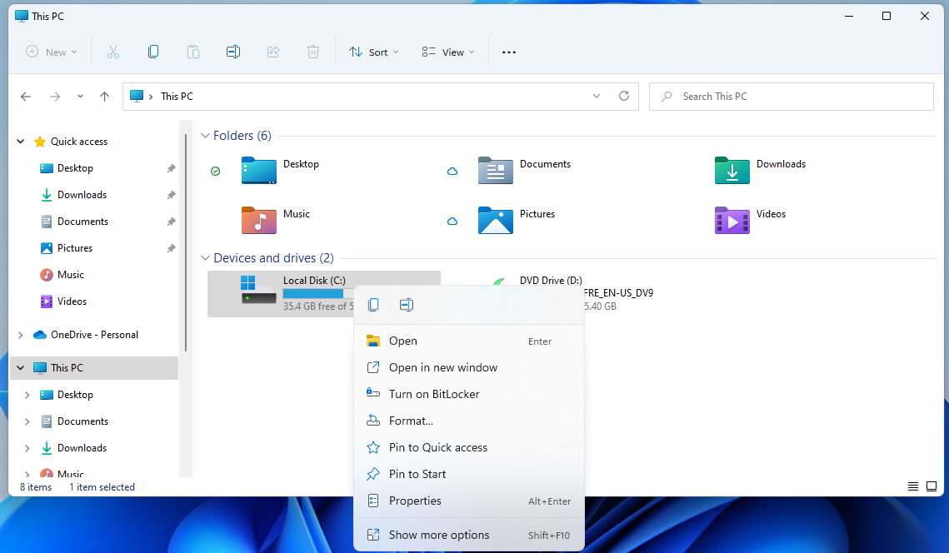Go up one folder level with the Up arrow

point(104,97)
